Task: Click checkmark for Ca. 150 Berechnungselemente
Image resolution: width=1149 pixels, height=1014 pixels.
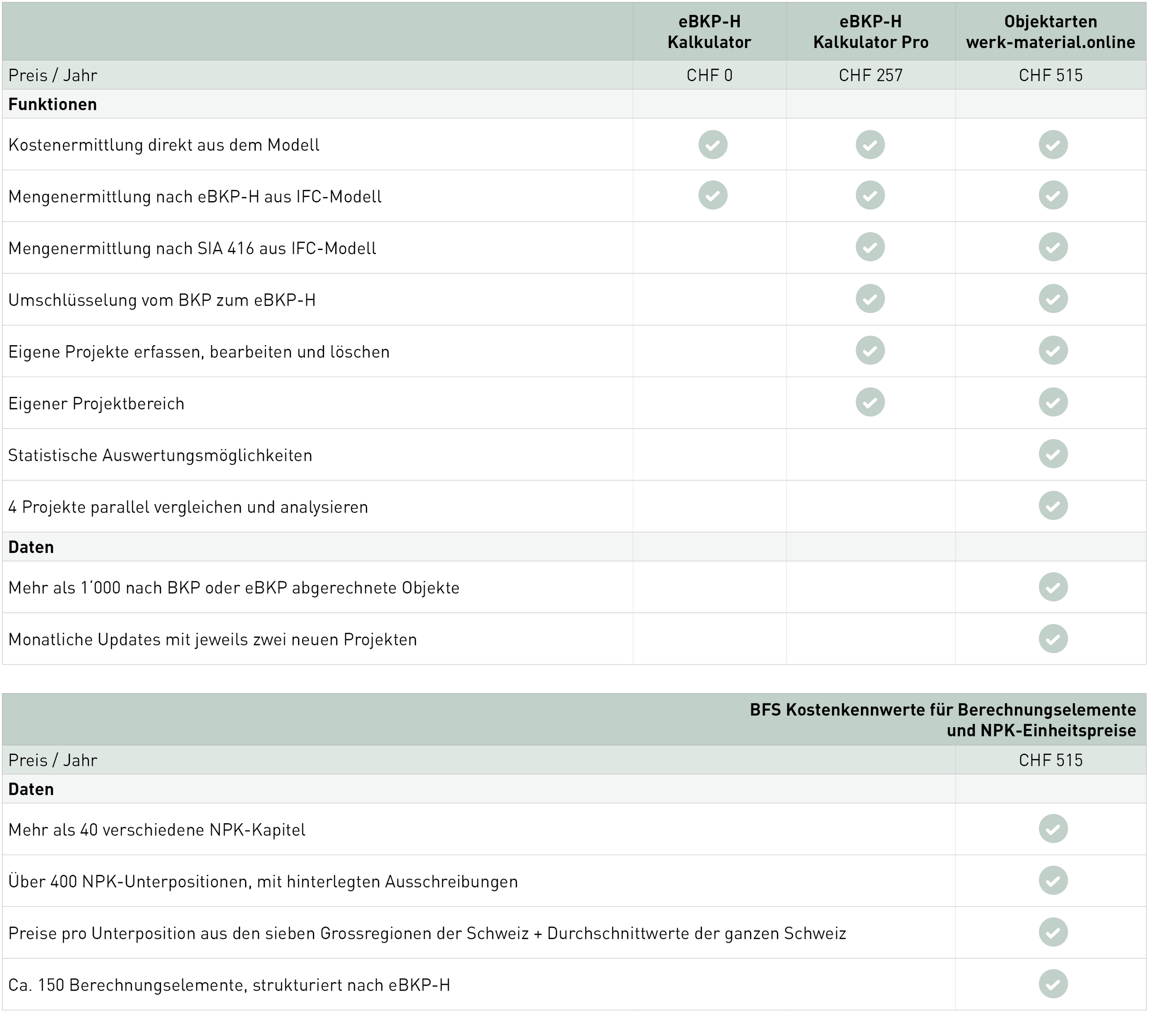Action: click(1053, 983)
